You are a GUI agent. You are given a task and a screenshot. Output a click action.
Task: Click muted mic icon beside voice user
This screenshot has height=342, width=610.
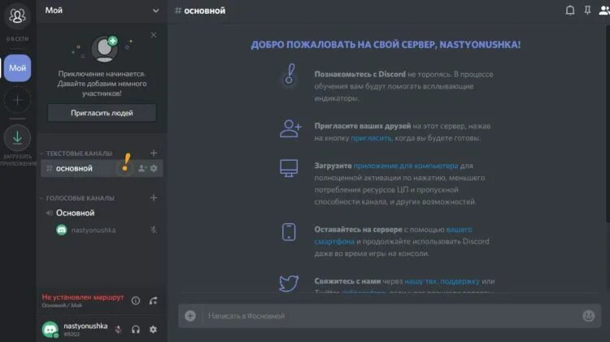[154, 230]
